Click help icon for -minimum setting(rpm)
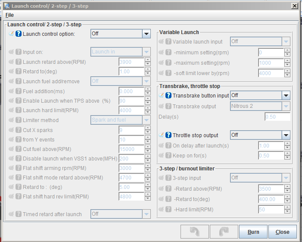 coord(168,52)
